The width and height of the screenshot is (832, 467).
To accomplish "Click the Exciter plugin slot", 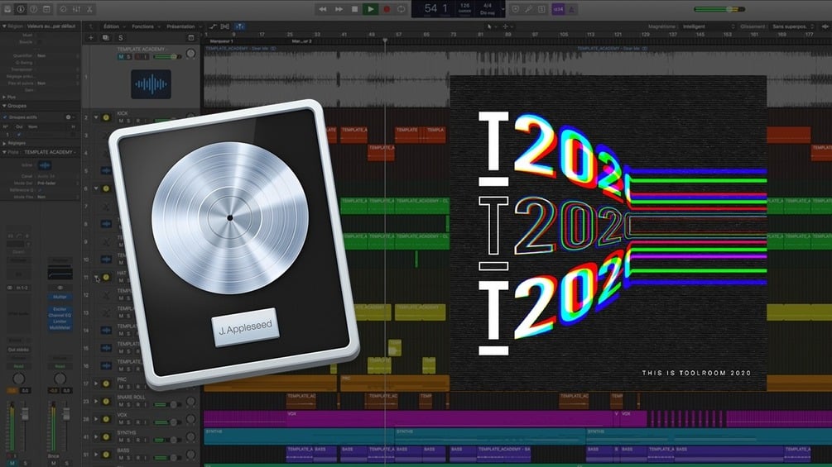I will (x=60, y=308).
